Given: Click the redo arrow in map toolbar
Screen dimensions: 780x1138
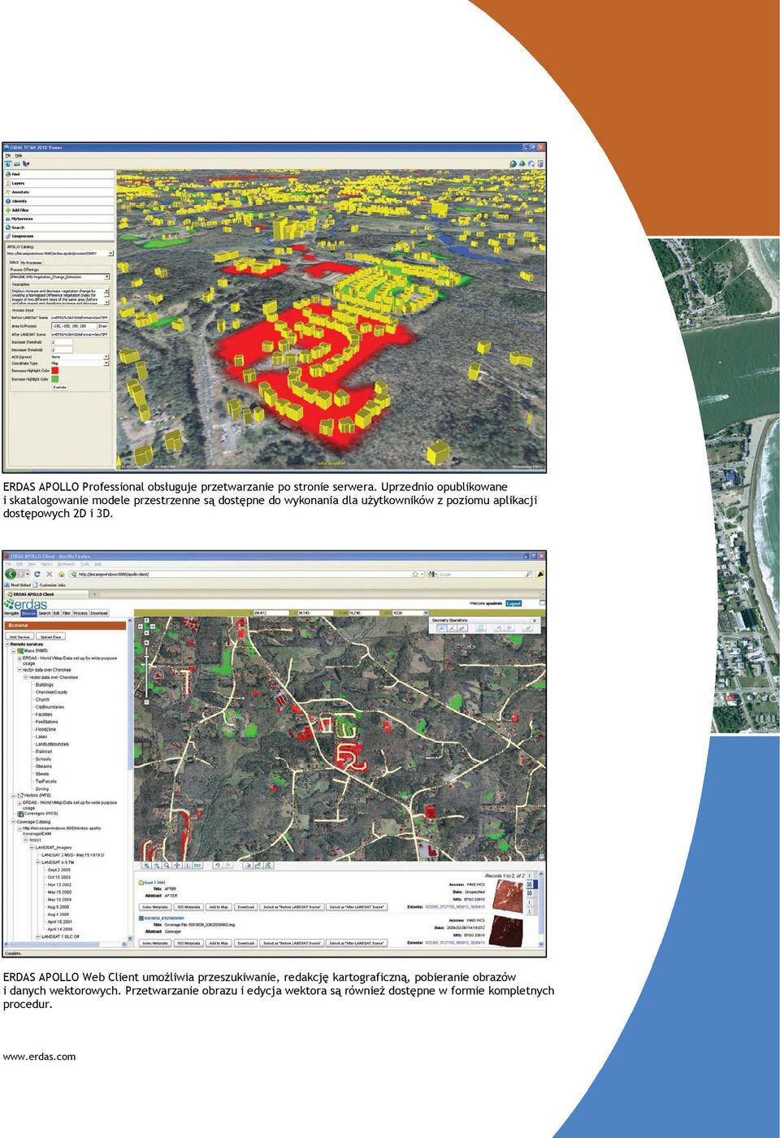Looking at the screenshot, I should 227,865.
